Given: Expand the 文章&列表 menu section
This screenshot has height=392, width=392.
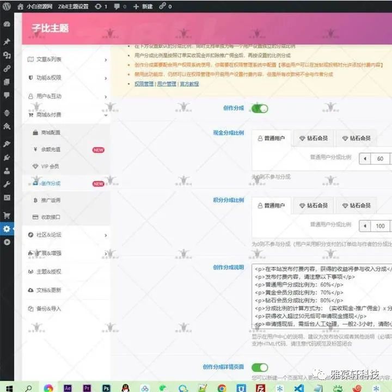Looking at the screenshot, I should 66,59.
